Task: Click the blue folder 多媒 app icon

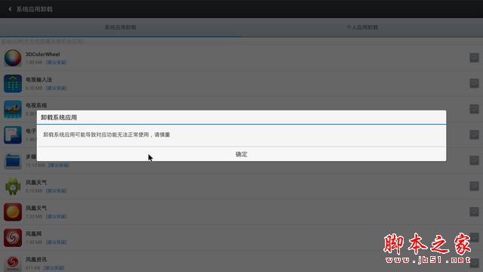Action: tap(13, 160)
